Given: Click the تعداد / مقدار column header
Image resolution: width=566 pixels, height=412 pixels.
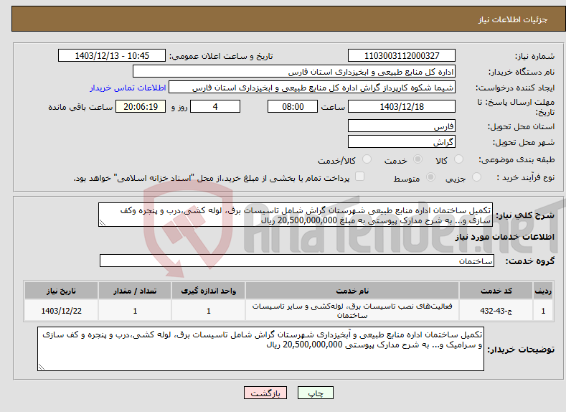Looking at the screenshot, I should click(135, 291).
